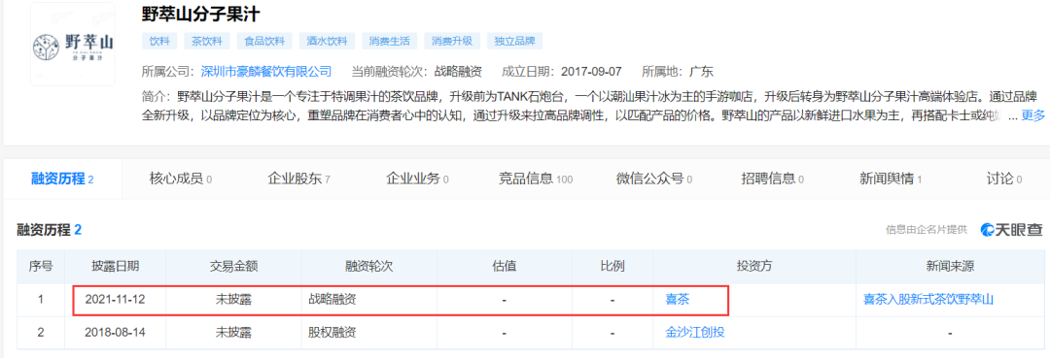Click the 估值 column header
The height and width of the screenshot is (358, 1050).
504,267
